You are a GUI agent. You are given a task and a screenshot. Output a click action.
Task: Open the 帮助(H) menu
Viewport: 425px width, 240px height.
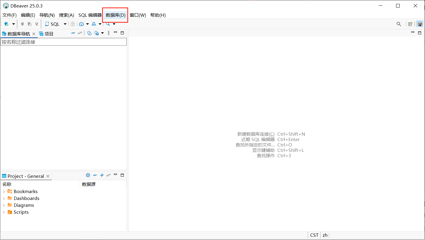[x=158, y=15]
